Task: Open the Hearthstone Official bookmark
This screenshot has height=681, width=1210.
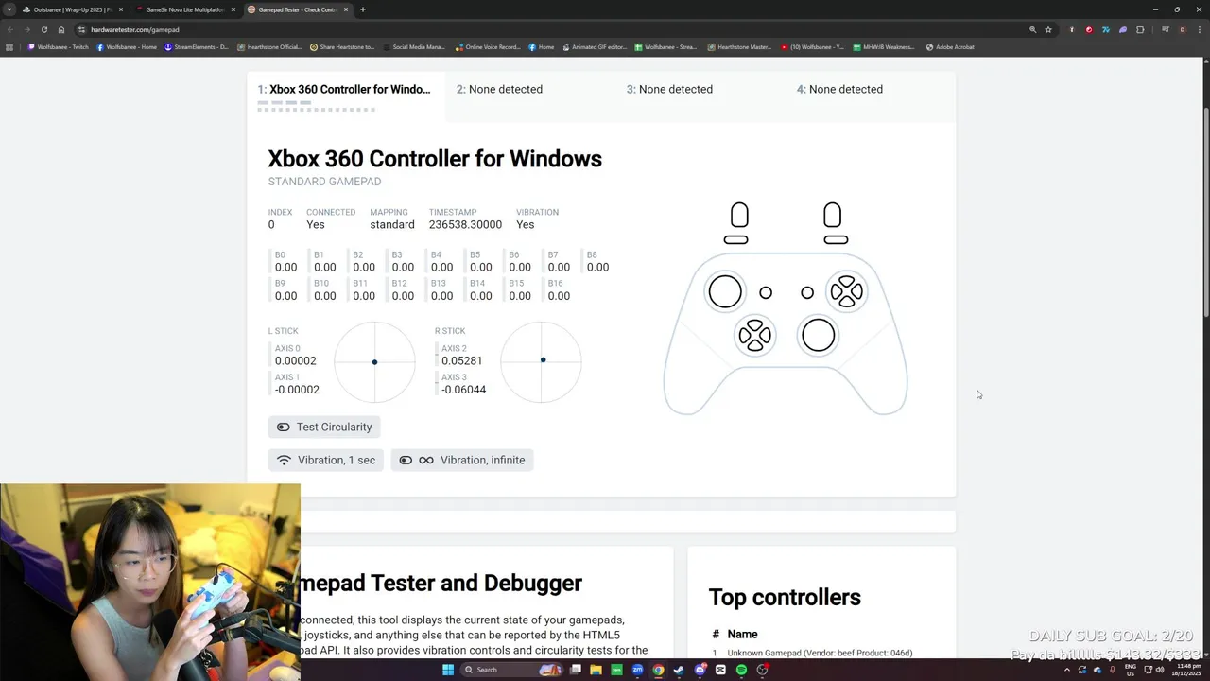Action: click(269, 47)
